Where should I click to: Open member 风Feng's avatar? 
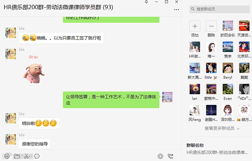pos(195,110)
